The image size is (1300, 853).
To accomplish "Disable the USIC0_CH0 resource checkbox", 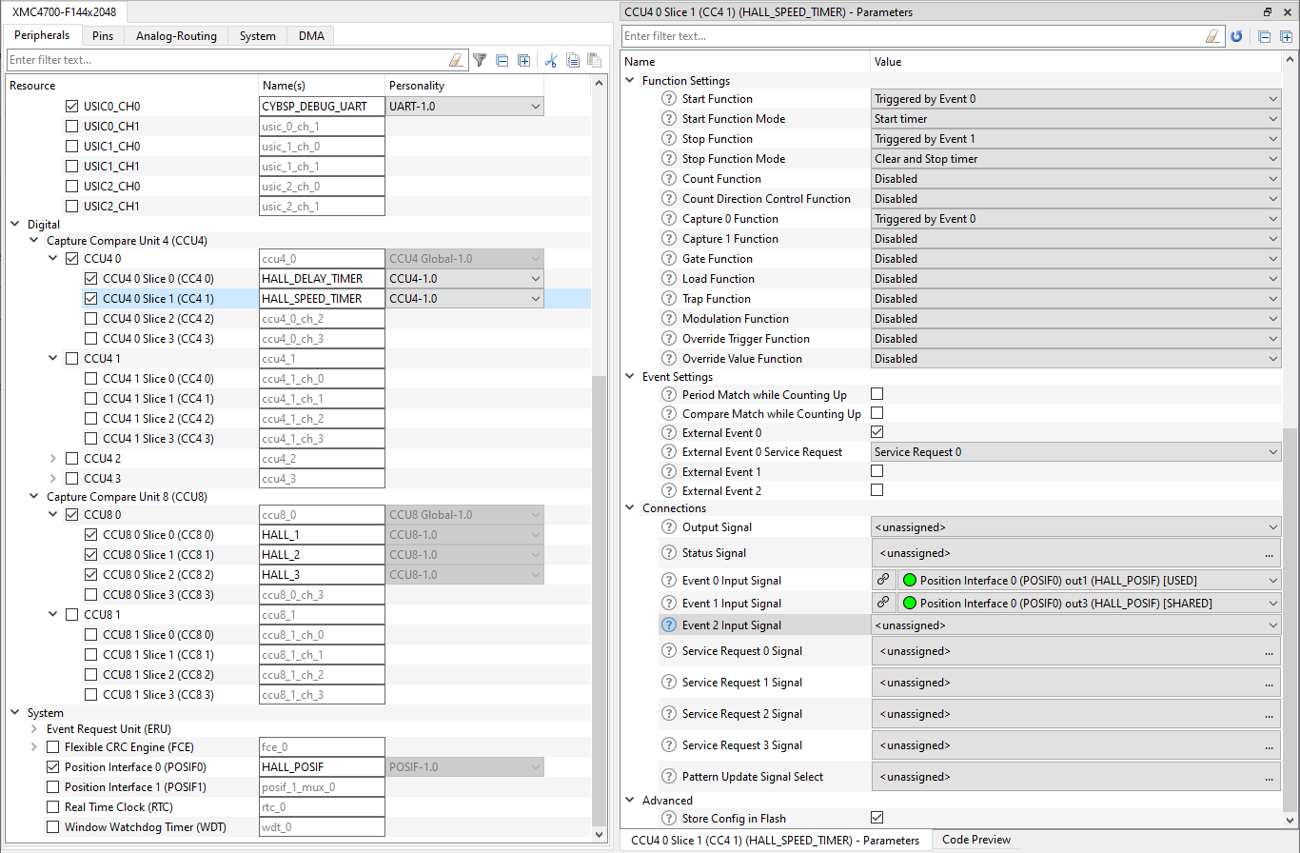I will pos(72,107).
